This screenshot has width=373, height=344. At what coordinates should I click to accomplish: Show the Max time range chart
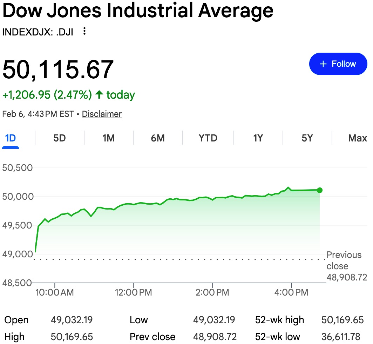357,138
